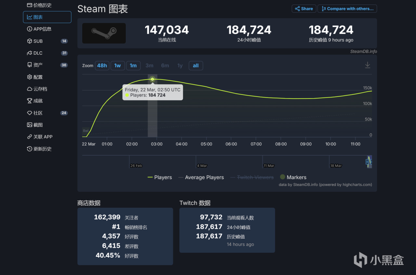This screenshot has width=416, height=275.
Task: Click the 97,732 当前观看人数 value
Action: [x=211, y=217]
